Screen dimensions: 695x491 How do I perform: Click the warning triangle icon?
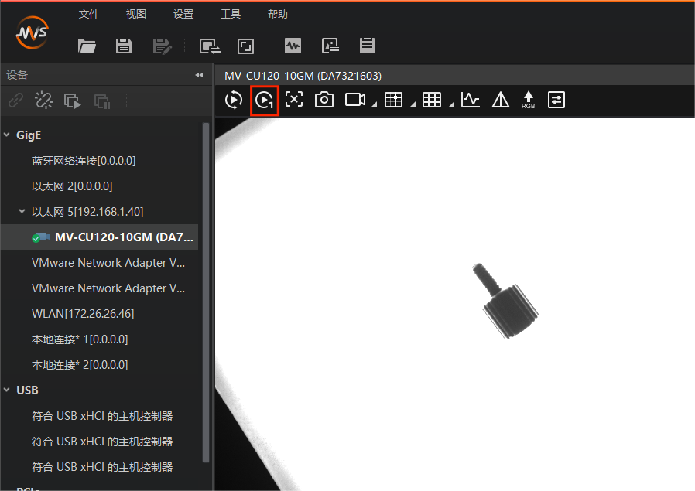[501, 100]
